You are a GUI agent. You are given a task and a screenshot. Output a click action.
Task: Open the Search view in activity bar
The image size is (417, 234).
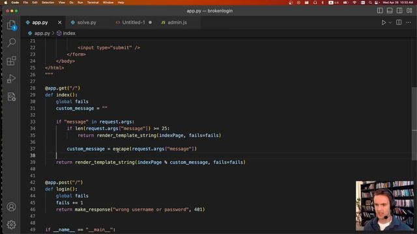coord(12,42)
